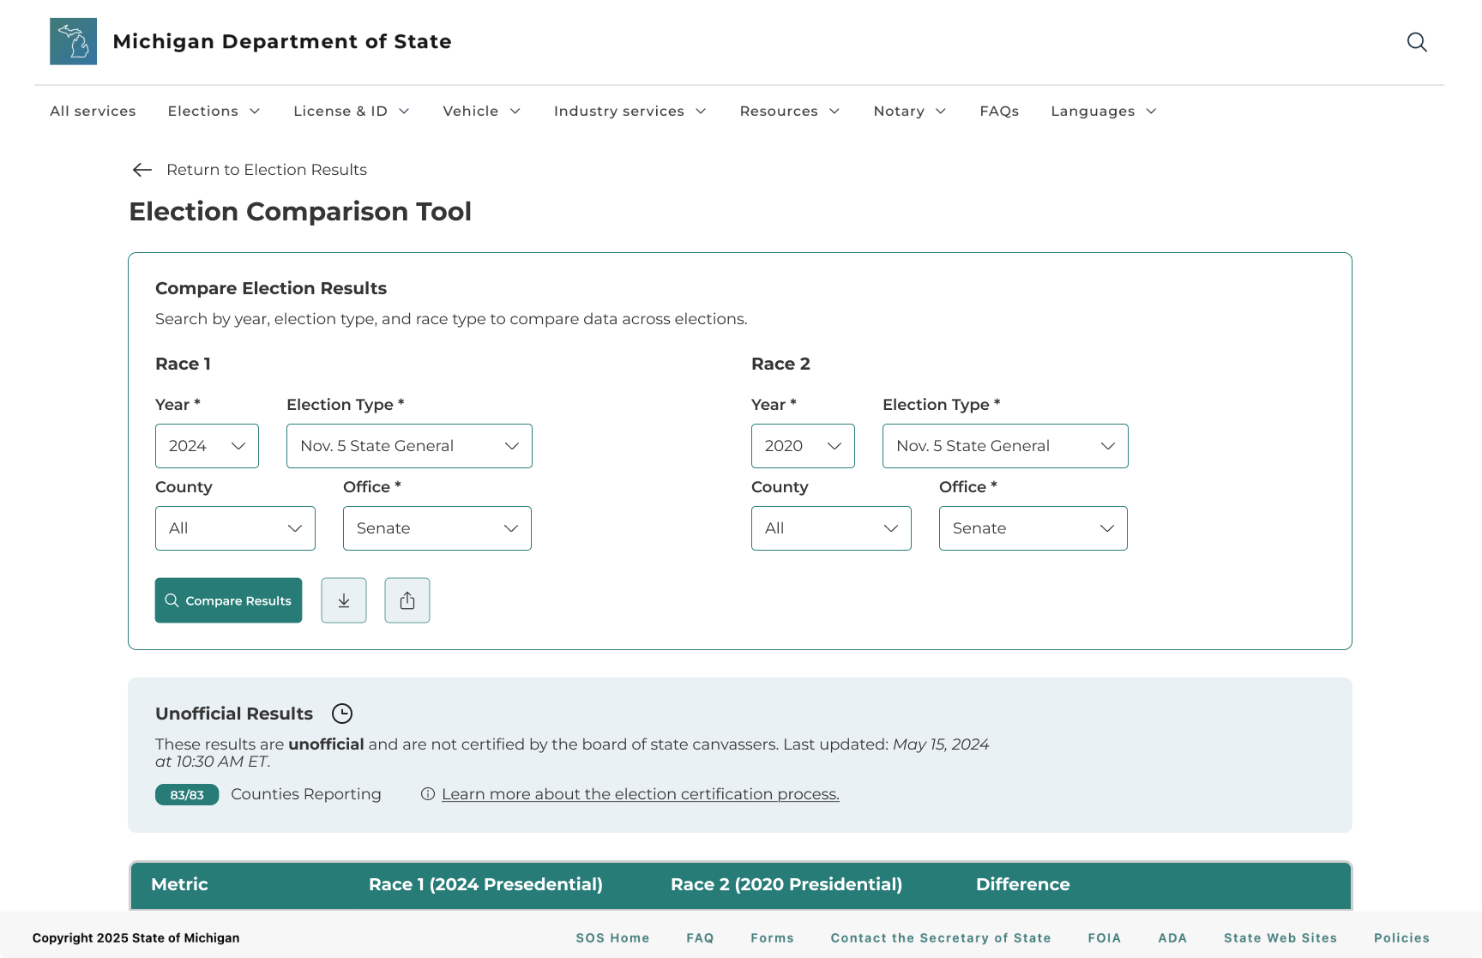Click FAQ footer link
1482x958 pixels.
700,938
